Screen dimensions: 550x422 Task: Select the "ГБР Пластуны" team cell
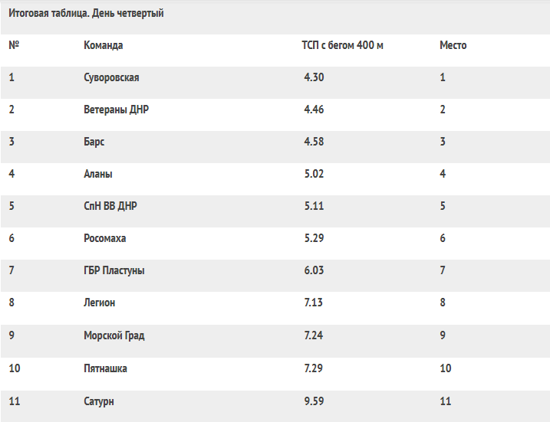coord(114,270)
